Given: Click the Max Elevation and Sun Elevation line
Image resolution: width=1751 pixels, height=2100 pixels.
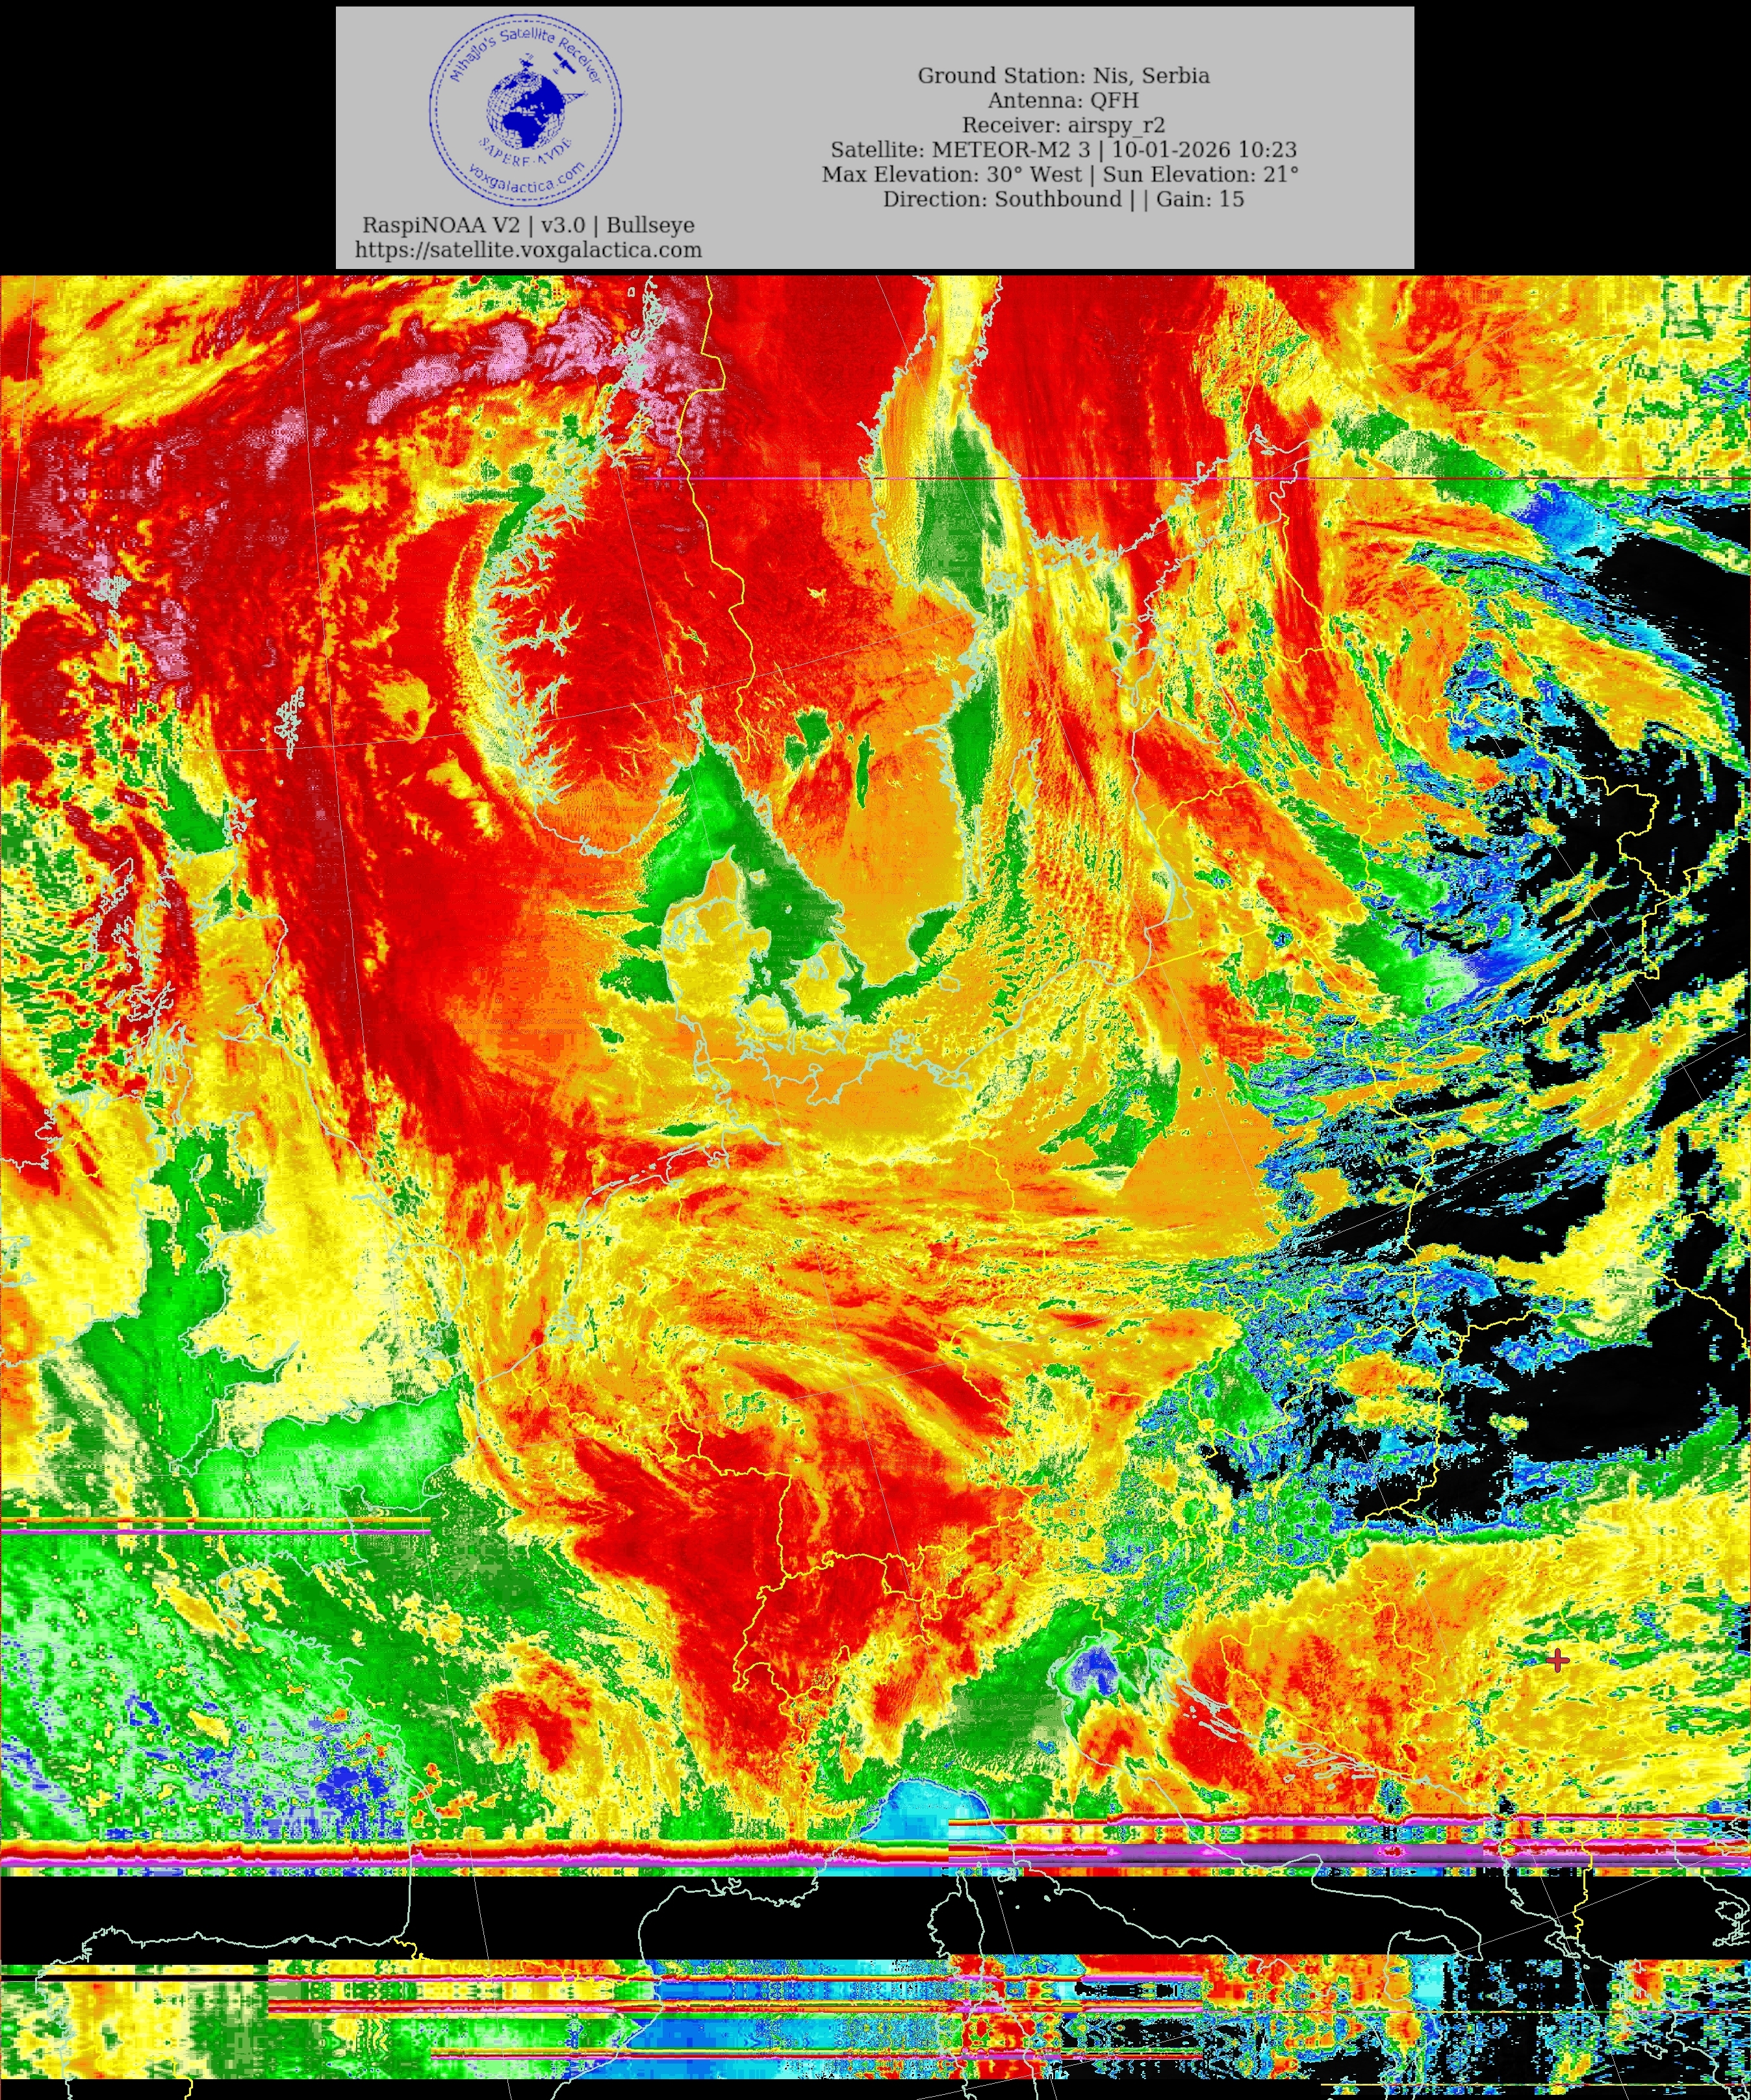Looking at the screenshot, I should pos(1060,174).
